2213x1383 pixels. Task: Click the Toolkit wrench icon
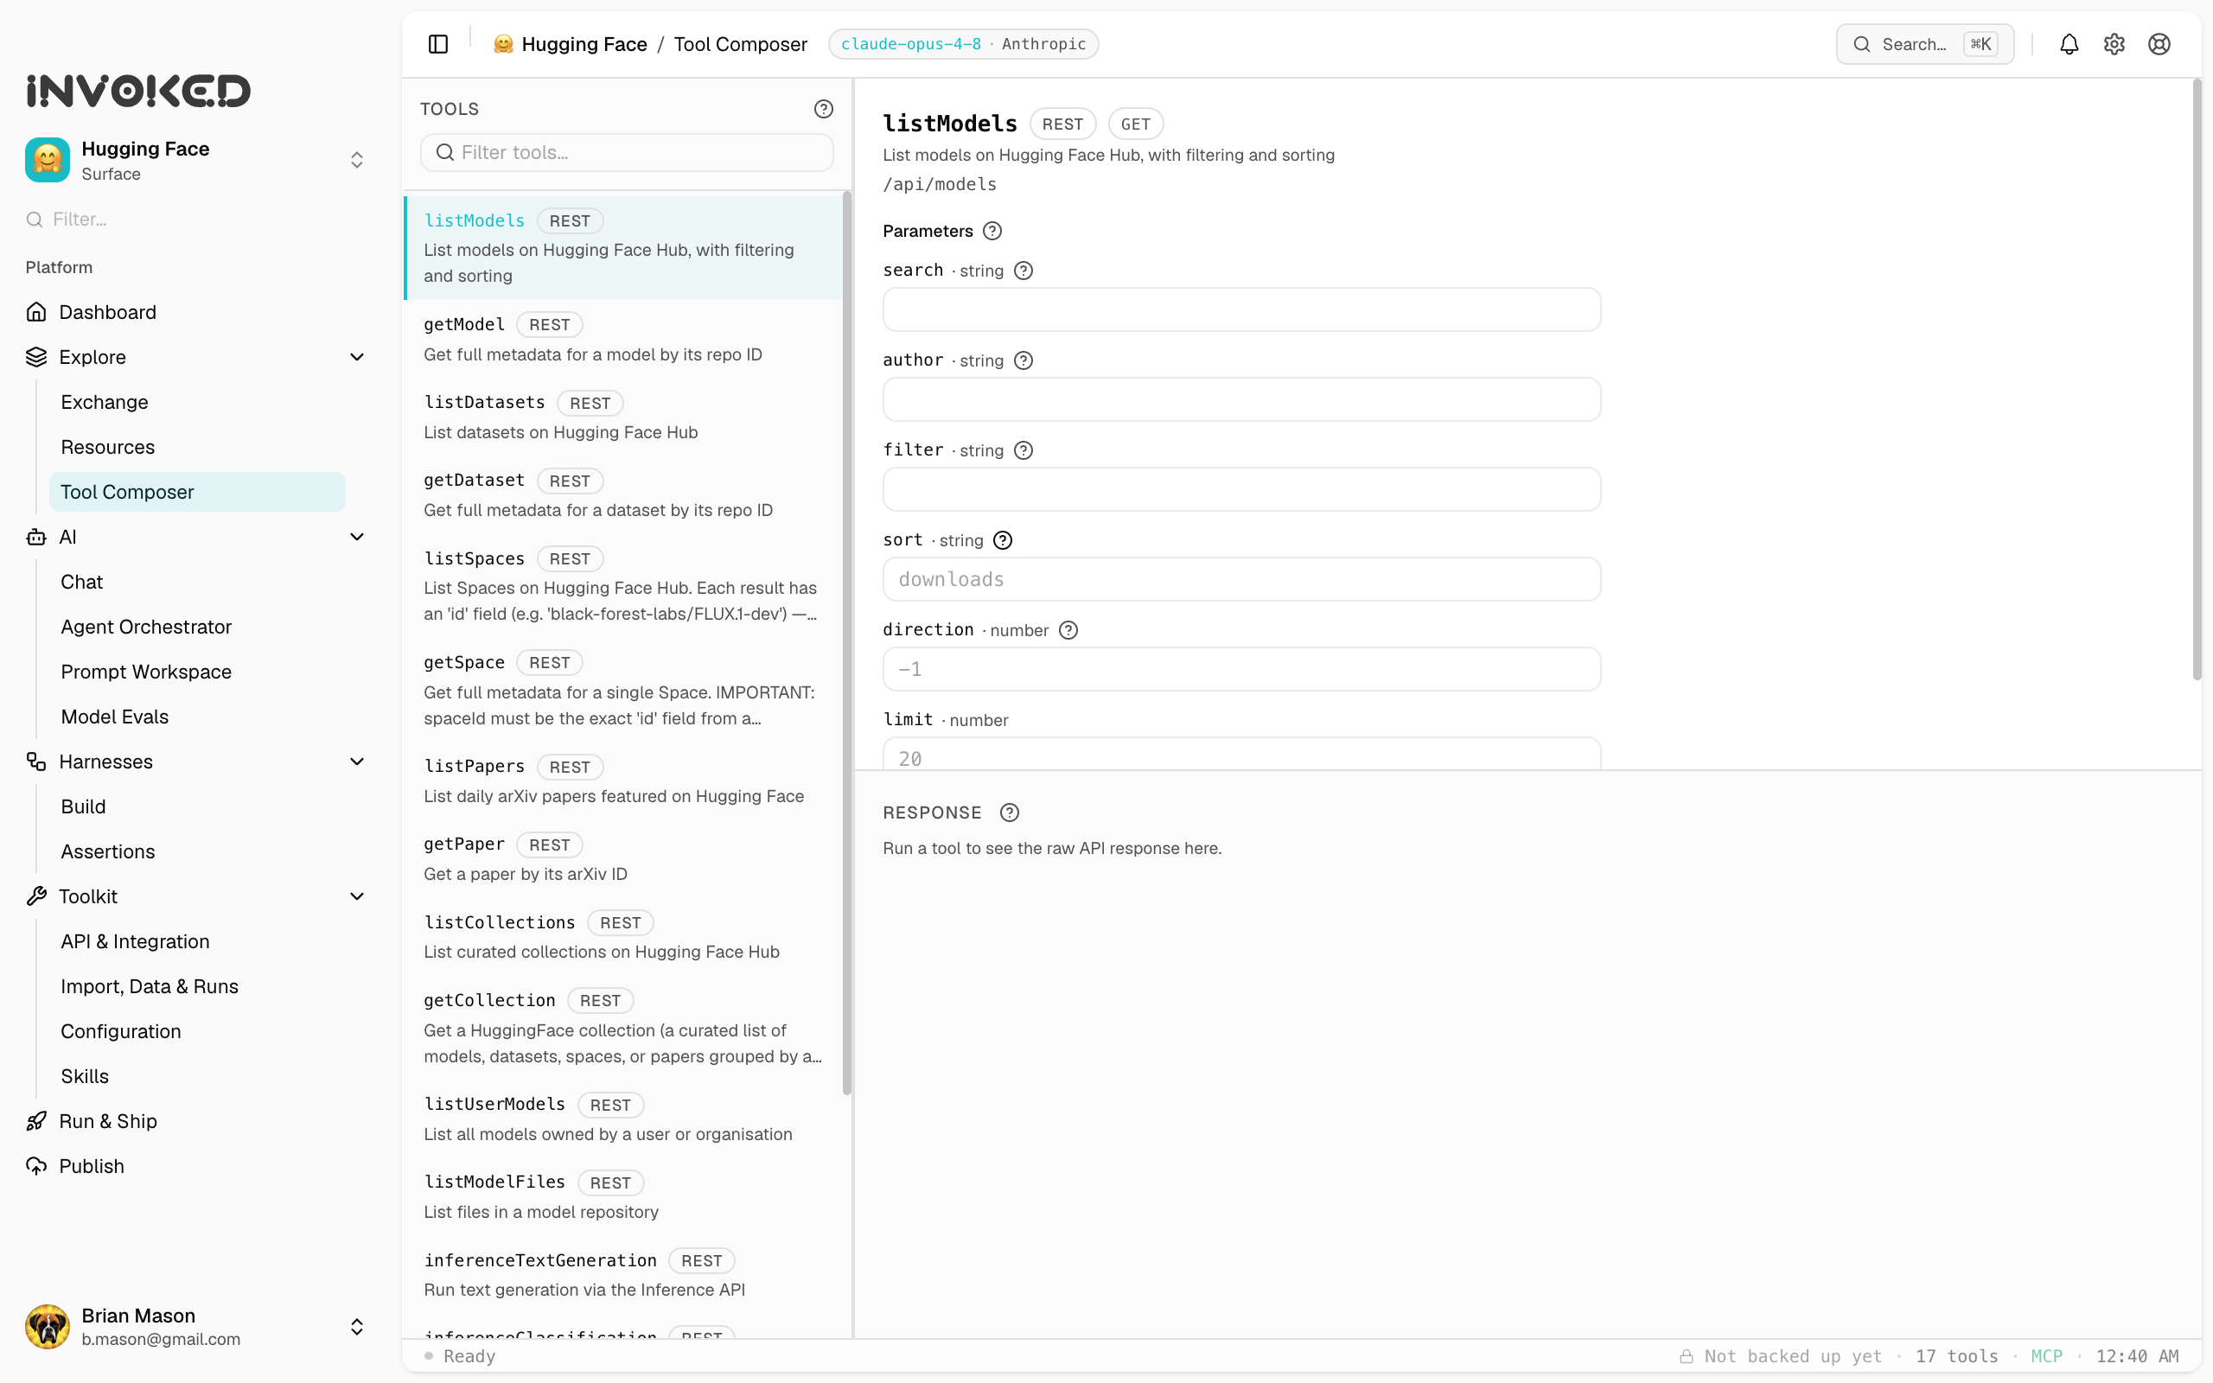(x=36, y=896)
